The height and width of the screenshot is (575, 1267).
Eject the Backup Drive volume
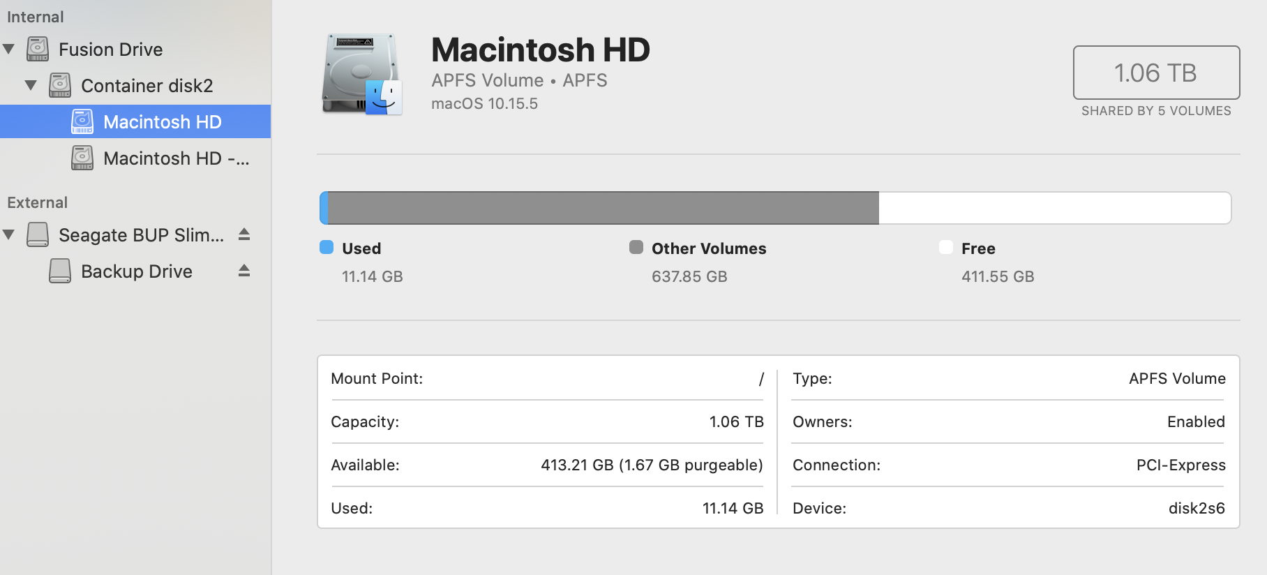tap(244, 270)
